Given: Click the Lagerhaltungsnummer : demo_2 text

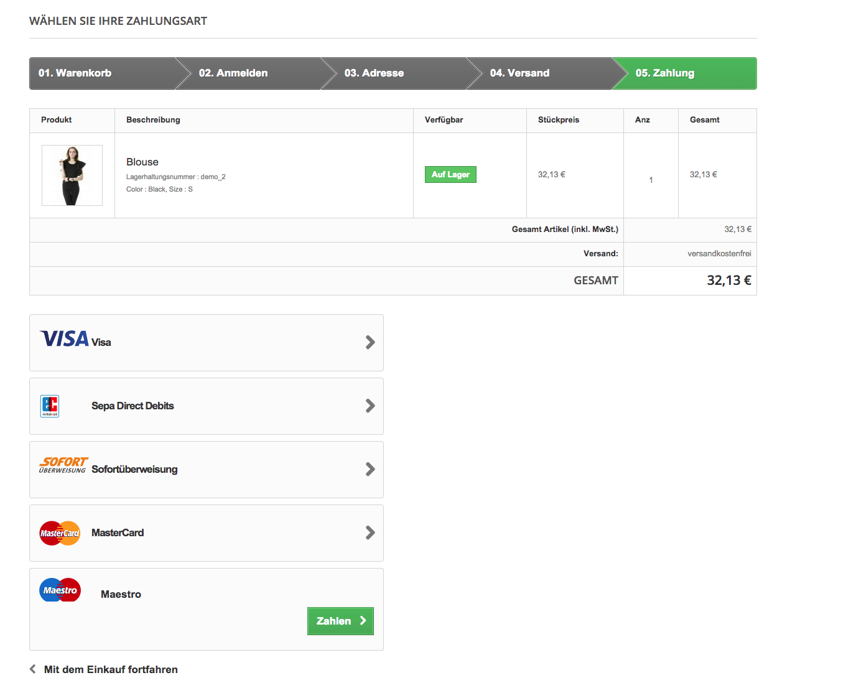Looking at the screenshot, I should coord(176,177).
